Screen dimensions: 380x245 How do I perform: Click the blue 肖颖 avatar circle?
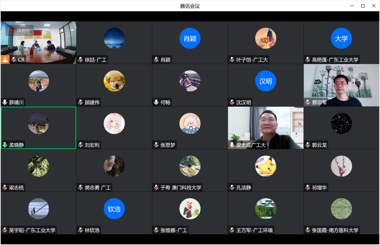[x=190, y=38]
